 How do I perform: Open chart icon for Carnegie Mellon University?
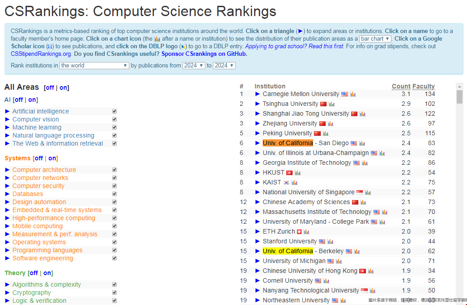(353, 94)
